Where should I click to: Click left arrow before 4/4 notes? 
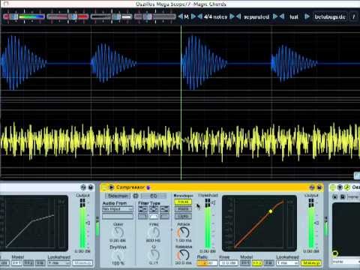click(x=199, y=16)
